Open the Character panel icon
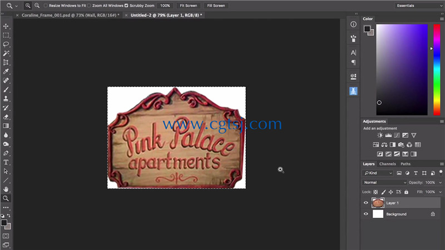The image size is (445, 250). click(353, 53)
